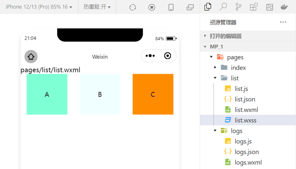Open the iPhone 12/13 device dropdown
The width and height of the screenshot is (296, 169).
39,7
